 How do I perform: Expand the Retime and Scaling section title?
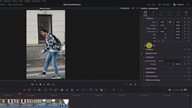pyautogui.click(x=153, y=80)
